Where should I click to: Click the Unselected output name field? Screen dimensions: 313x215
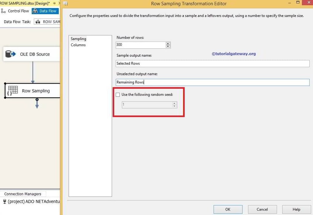point(185,82)
